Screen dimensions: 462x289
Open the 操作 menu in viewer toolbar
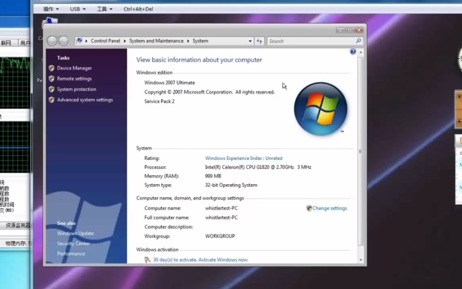pyautogui.click(x=51, y=9)
